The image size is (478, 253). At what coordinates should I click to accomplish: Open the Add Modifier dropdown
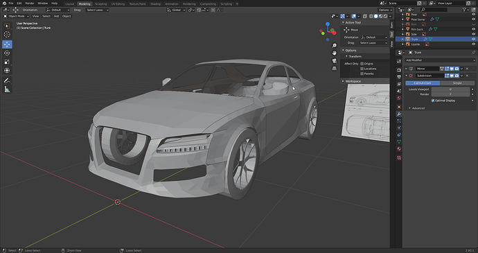[440, 60]
